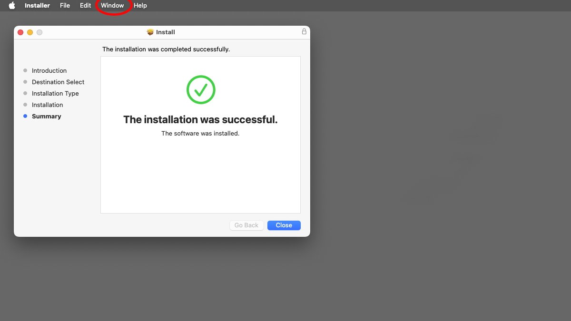
Task: Select the Installation Type step
Action: pos(55,93)
